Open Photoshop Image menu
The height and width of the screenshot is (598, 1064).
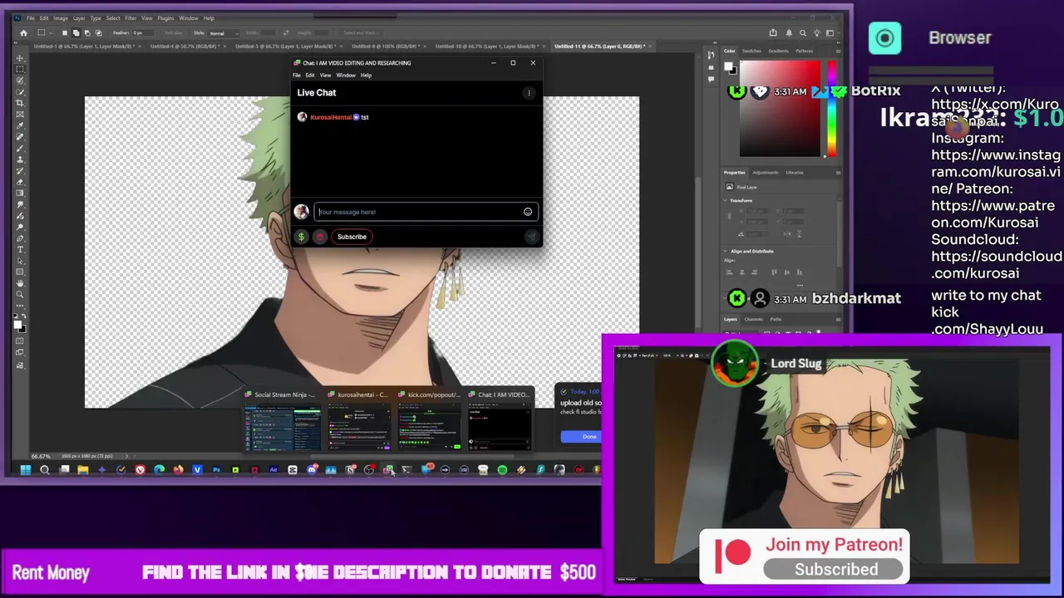point(61,18)
